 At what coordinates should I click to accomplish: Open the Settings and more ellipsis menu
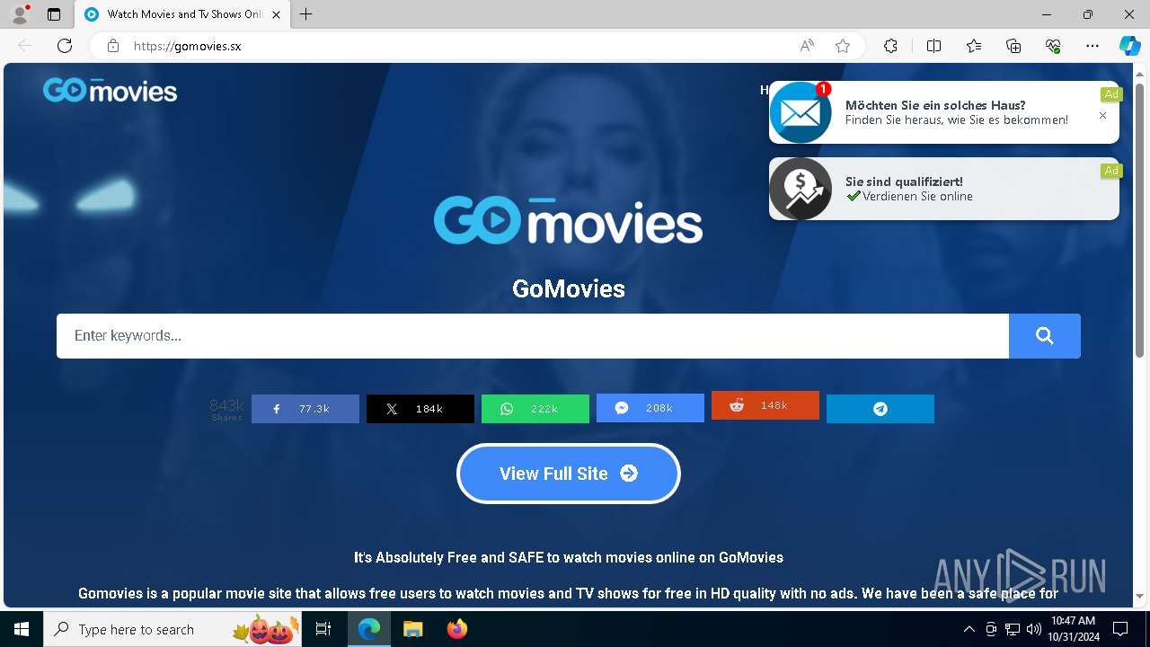click(x=1092, y=46)
